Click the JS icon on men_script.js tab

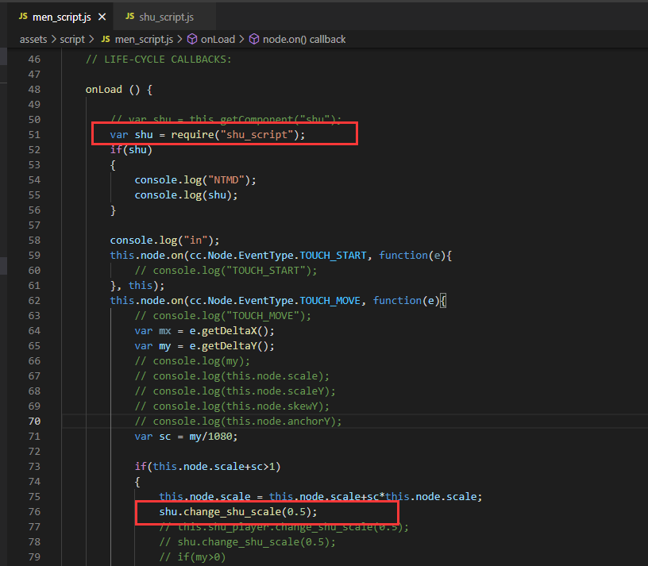pyautogui.click(x=23, y=17)
